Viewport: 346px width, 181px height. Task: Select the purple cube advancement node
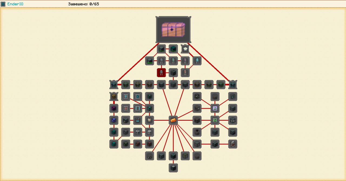click(x=114, y=108)
